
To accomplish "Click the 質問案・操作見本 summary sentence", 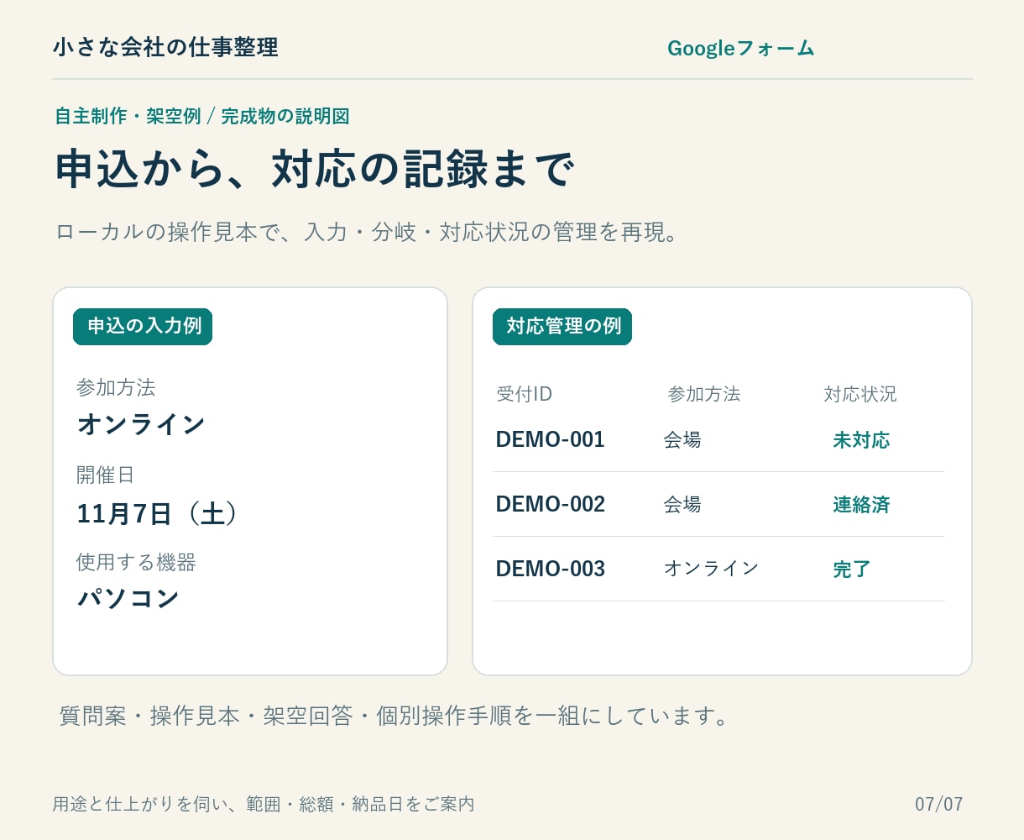I will pos(394,717).
